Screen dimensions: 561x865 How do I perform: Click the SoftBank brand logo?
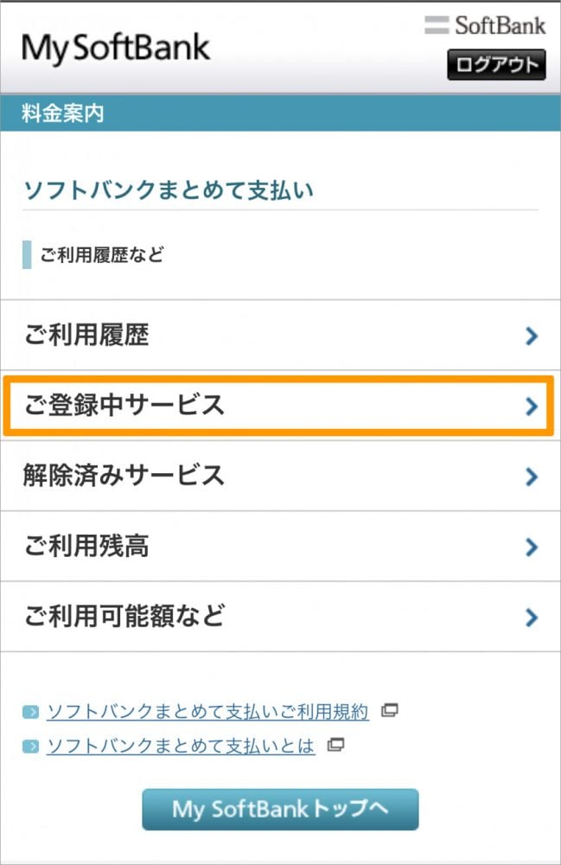tap(485, 25)
